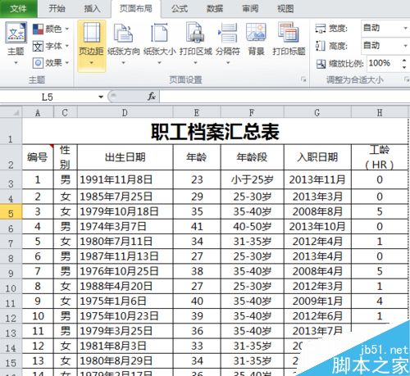Screen dimensions: 410x376
Task: Click the 分隔符 breaks icon
Action: tap(228, 33)
